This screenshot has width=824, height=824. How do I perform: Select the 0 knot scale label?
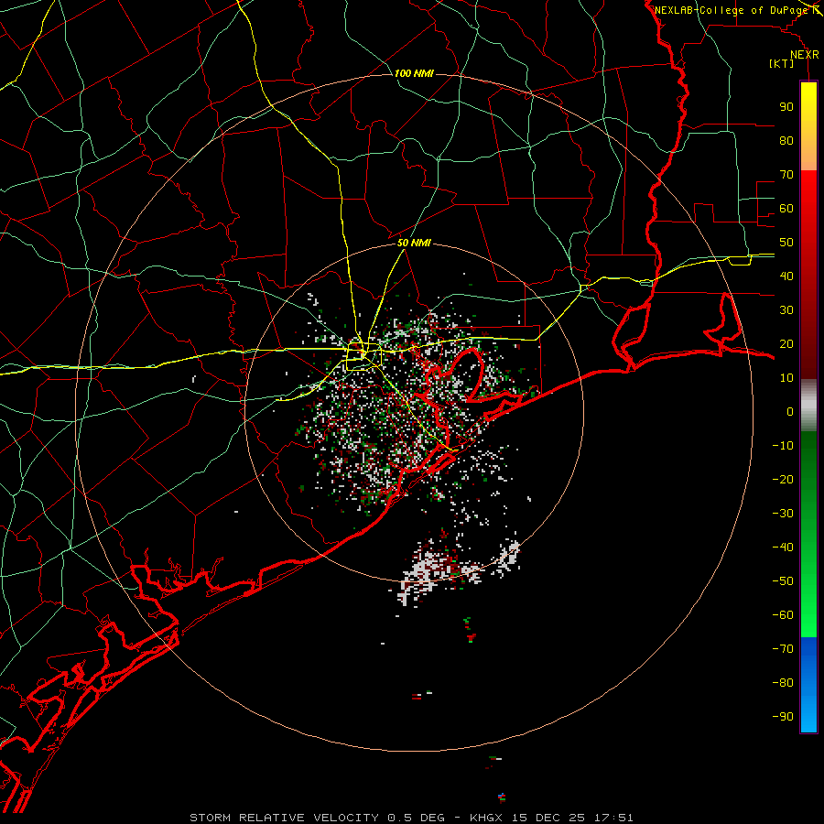pos(790,411)
